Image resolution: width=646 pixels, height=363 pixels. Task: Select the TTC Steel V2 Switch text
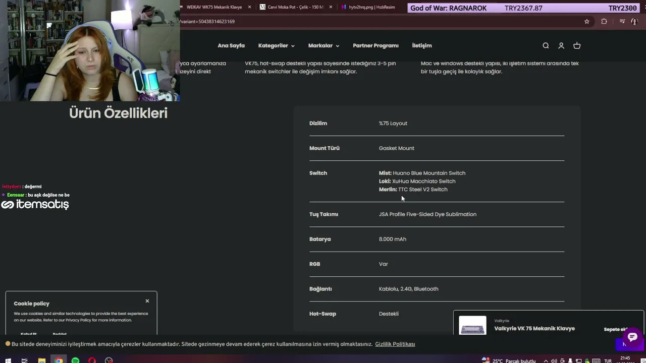point(423,190)
